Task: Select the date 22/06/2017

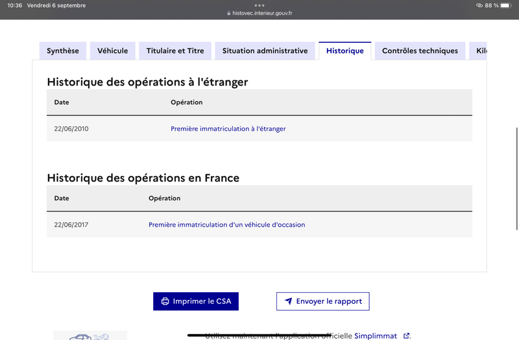Action: point(71,225)
